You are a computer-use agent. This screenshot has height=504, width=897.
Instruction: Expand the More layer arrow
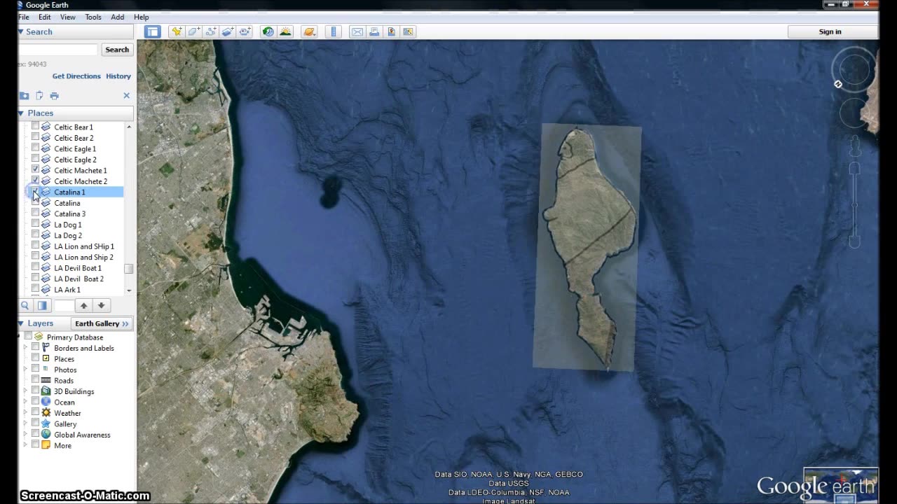click(26, 445)
